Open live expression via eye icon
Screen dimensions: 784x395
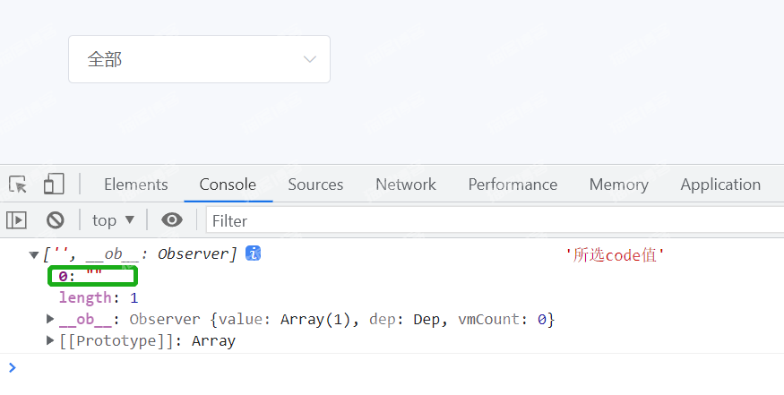point(172,219)
